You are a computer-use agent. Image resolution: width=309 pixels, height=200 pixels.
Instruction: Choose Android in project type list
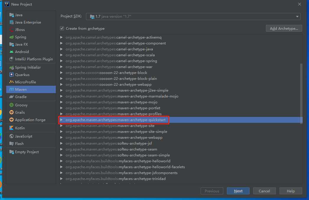31,52
